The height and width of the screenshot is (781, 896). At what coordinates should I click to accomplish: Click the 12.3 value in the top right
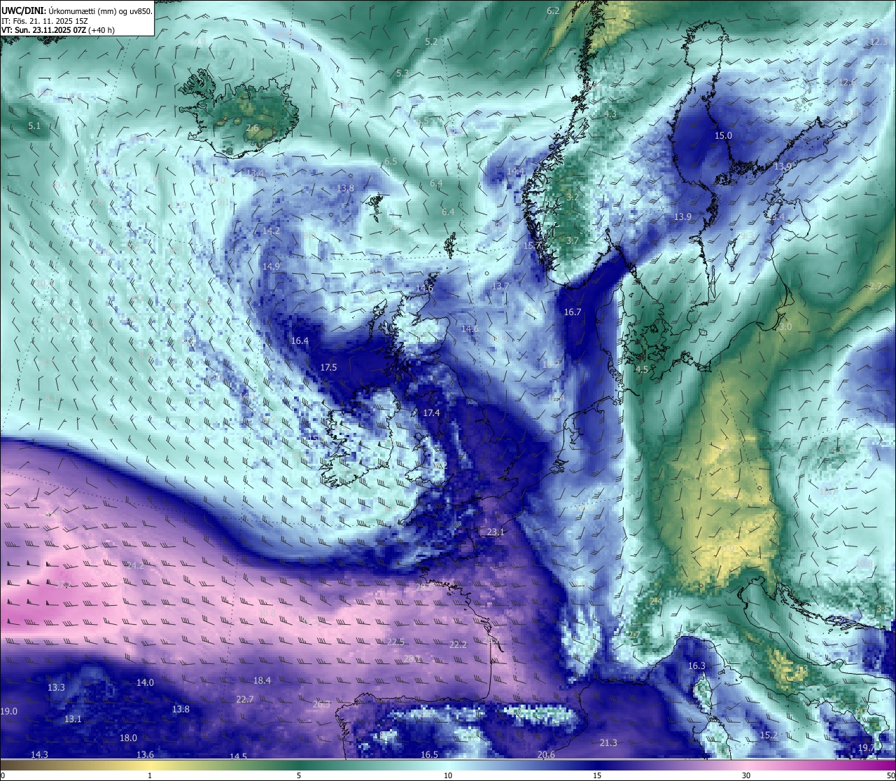pyautogui.click(x=878, y=42)
